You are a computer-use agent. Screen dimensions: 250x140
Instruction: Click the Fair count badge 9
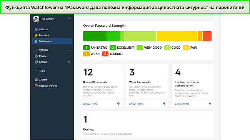[x=186, y=48]
